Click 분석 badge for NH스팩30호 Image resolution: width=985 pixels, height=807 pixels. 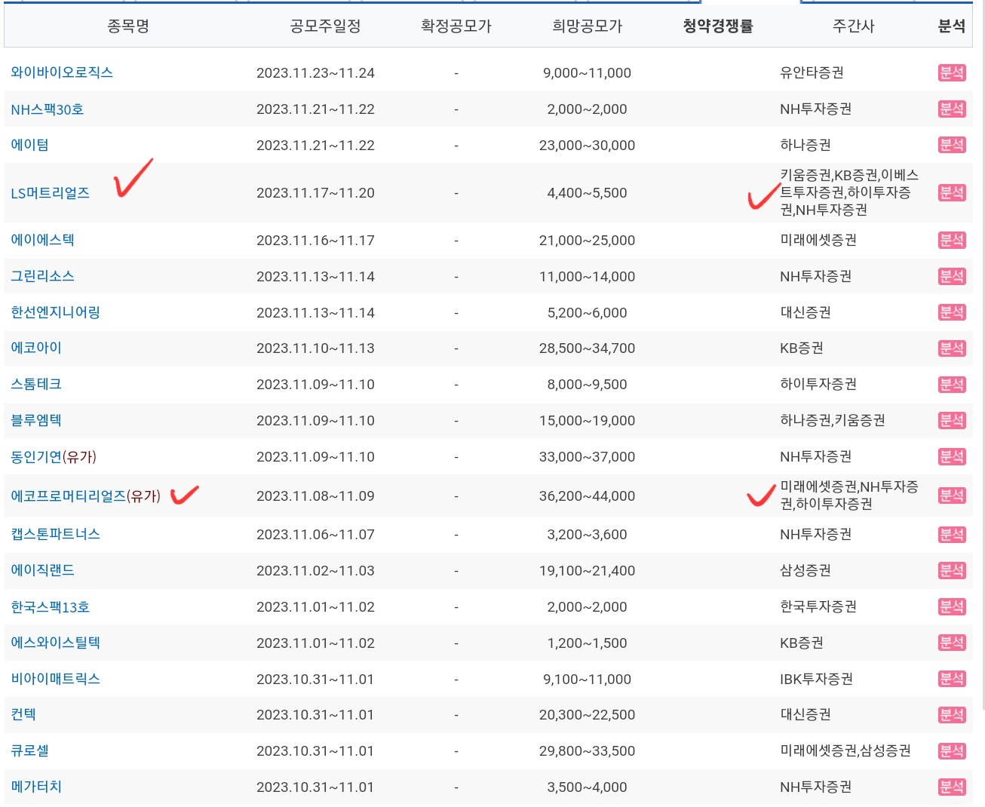click(x=952, y=109)
